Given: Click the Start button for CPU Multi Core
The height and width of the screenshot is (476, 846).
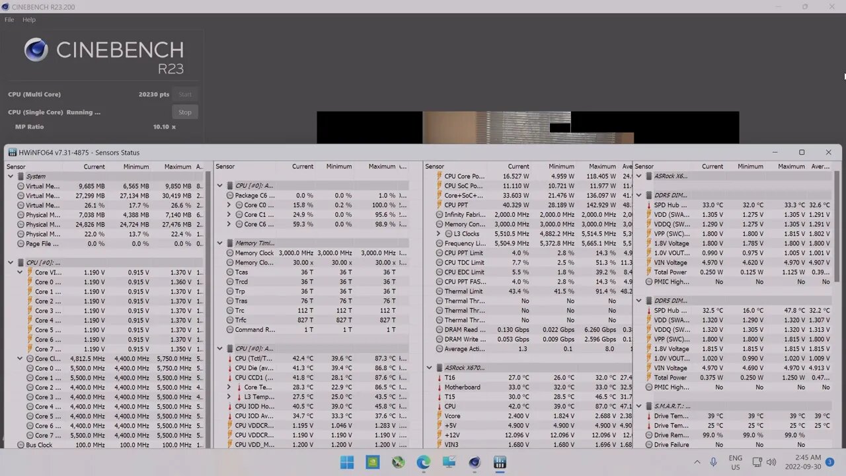Looking at the screenshot, I should pos(185,95).
